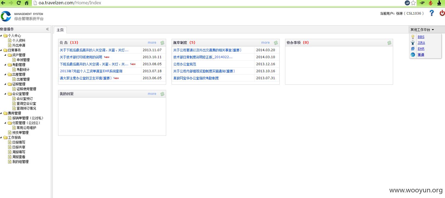The height and width of the screenshot is (198, 445).
Task: Collapse the 考勤管理 tree node arrow
Action: click(x=6, y=65)
